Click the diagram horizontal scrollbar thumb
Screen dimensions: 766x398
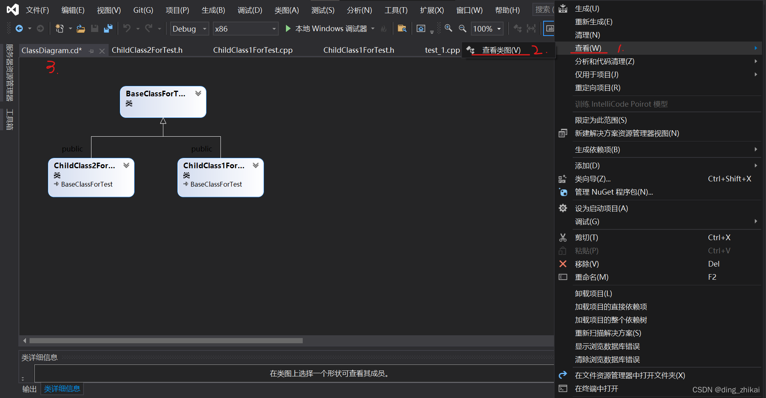[166, 340]
